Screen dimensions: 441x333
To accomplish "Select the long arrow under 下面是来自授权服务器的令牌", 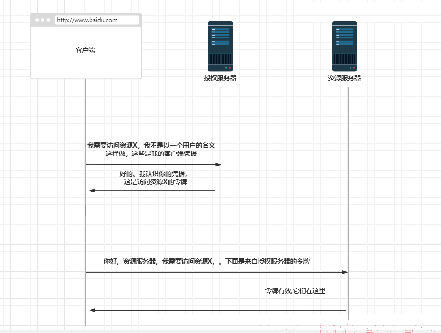I will pyautogui.click(x=217, y=272).
